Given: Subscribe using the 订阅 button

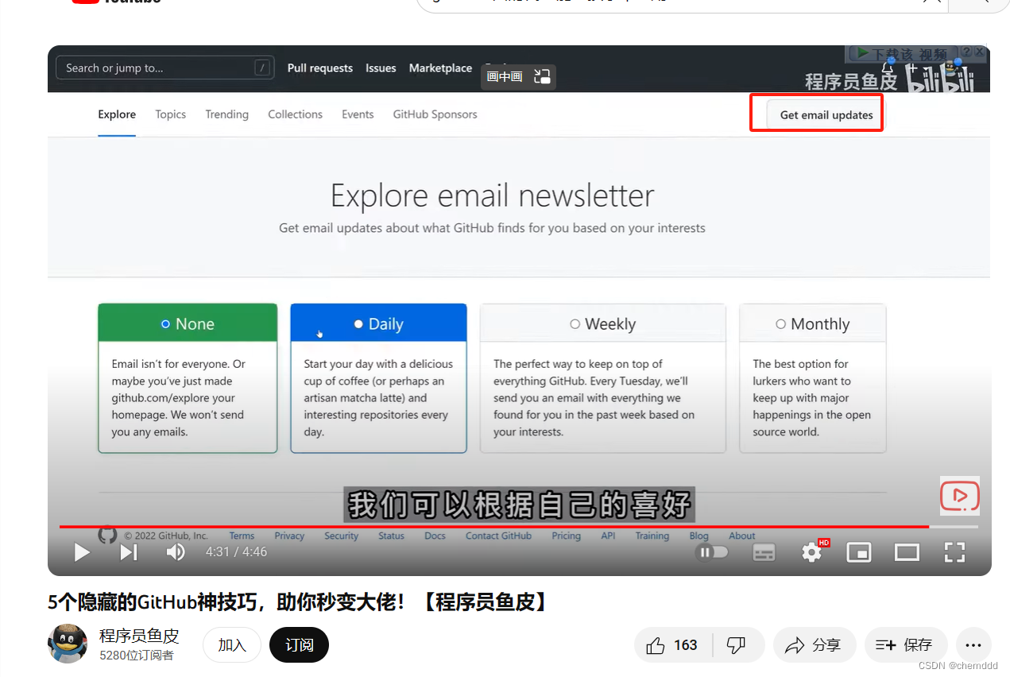Looking at the screenshot, I should [x=299, y=645].
